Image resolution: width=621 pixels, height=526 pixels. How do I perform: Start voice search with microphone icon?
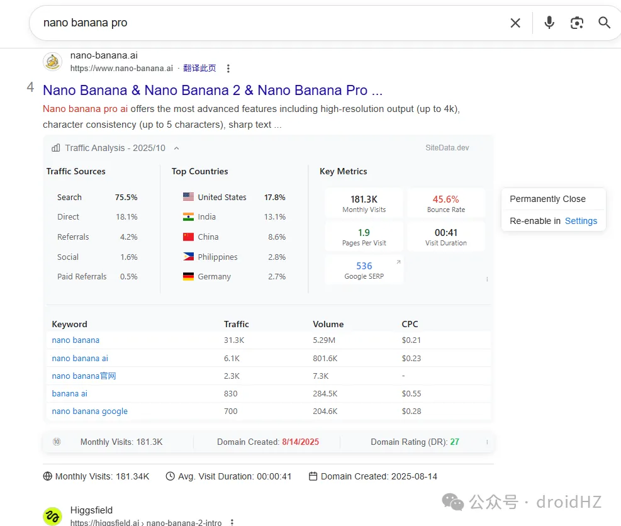[549, 23]
